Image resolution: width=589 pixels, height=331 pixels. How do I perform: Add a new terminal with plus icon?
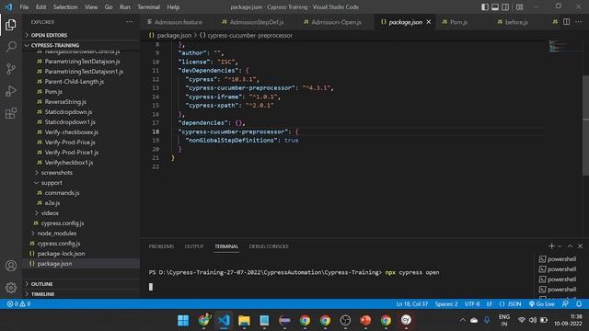(x=551, y=246)
